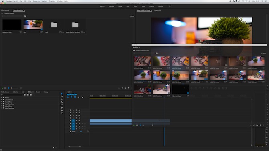Switch to the Audio workspace

pyautogui.click(x=143, y=6)
